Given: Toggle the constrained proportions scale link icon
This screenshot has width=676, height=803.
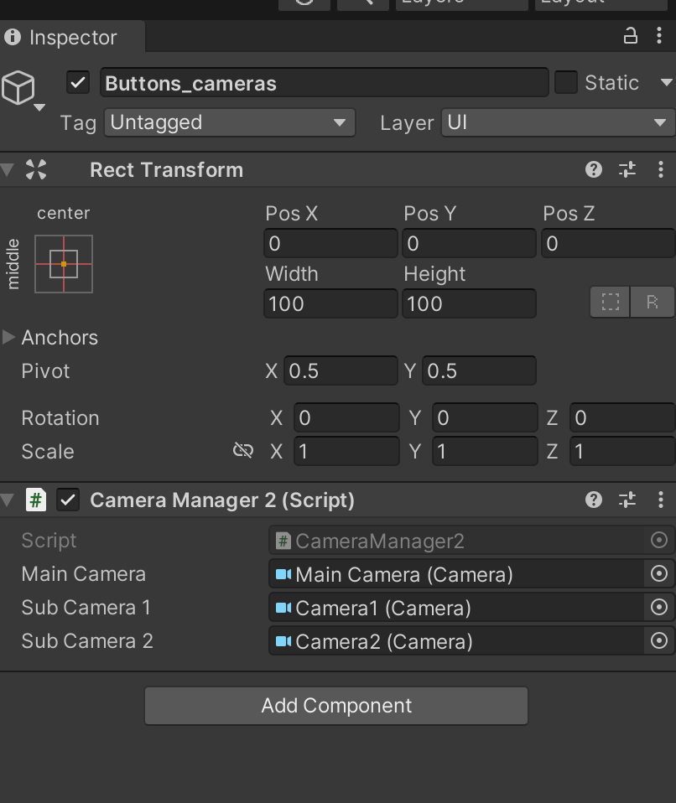Looking at the screenshot, I should pos(243,452).
